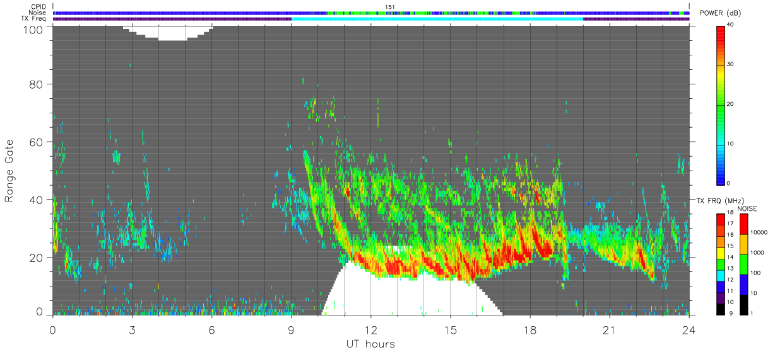
Task: Pick the green swatch of NOISE scale
Action: point(743,264)
